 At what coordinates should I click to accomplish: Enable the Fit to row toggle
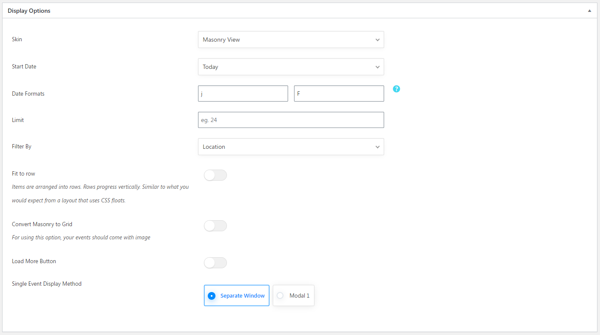[215, 175]
